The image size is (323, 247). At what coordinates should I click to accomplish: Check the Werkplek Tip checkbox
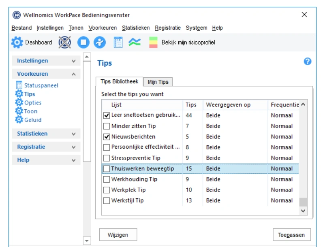[x=107, y=190]
